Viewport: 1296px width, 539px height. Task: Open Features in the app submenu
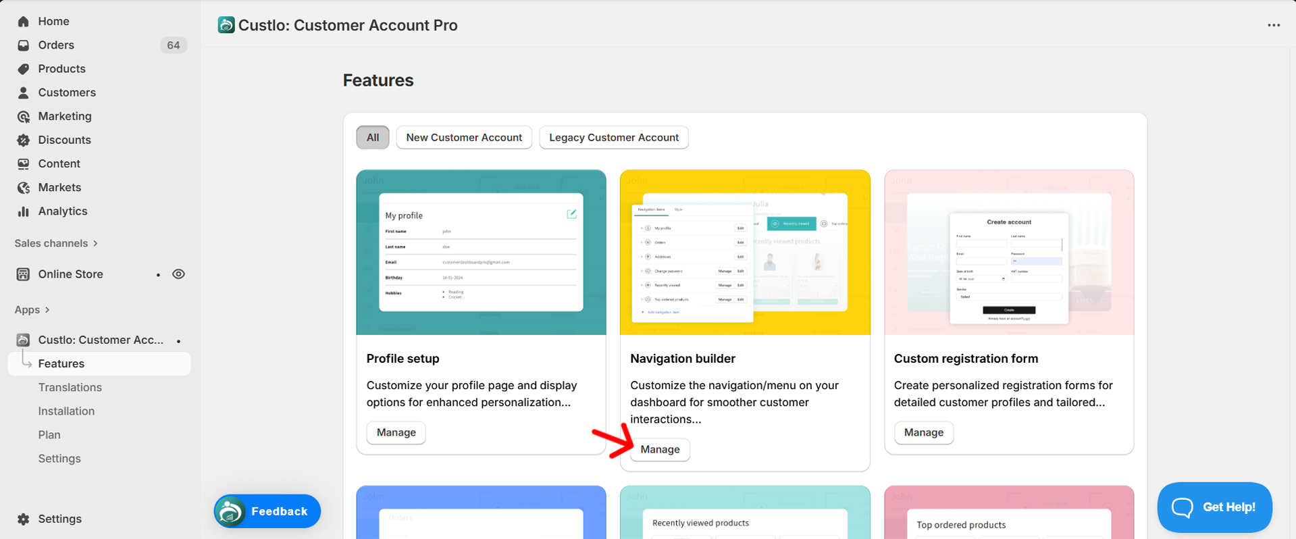99,363
